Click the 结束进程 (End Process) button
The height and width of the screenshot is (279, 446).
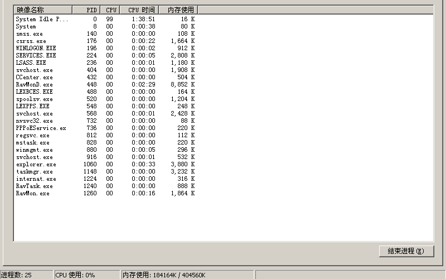pyautogui.click(x=406, y=251)
